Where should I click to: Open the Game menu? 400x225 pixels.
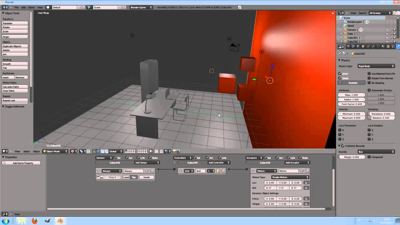32,7
